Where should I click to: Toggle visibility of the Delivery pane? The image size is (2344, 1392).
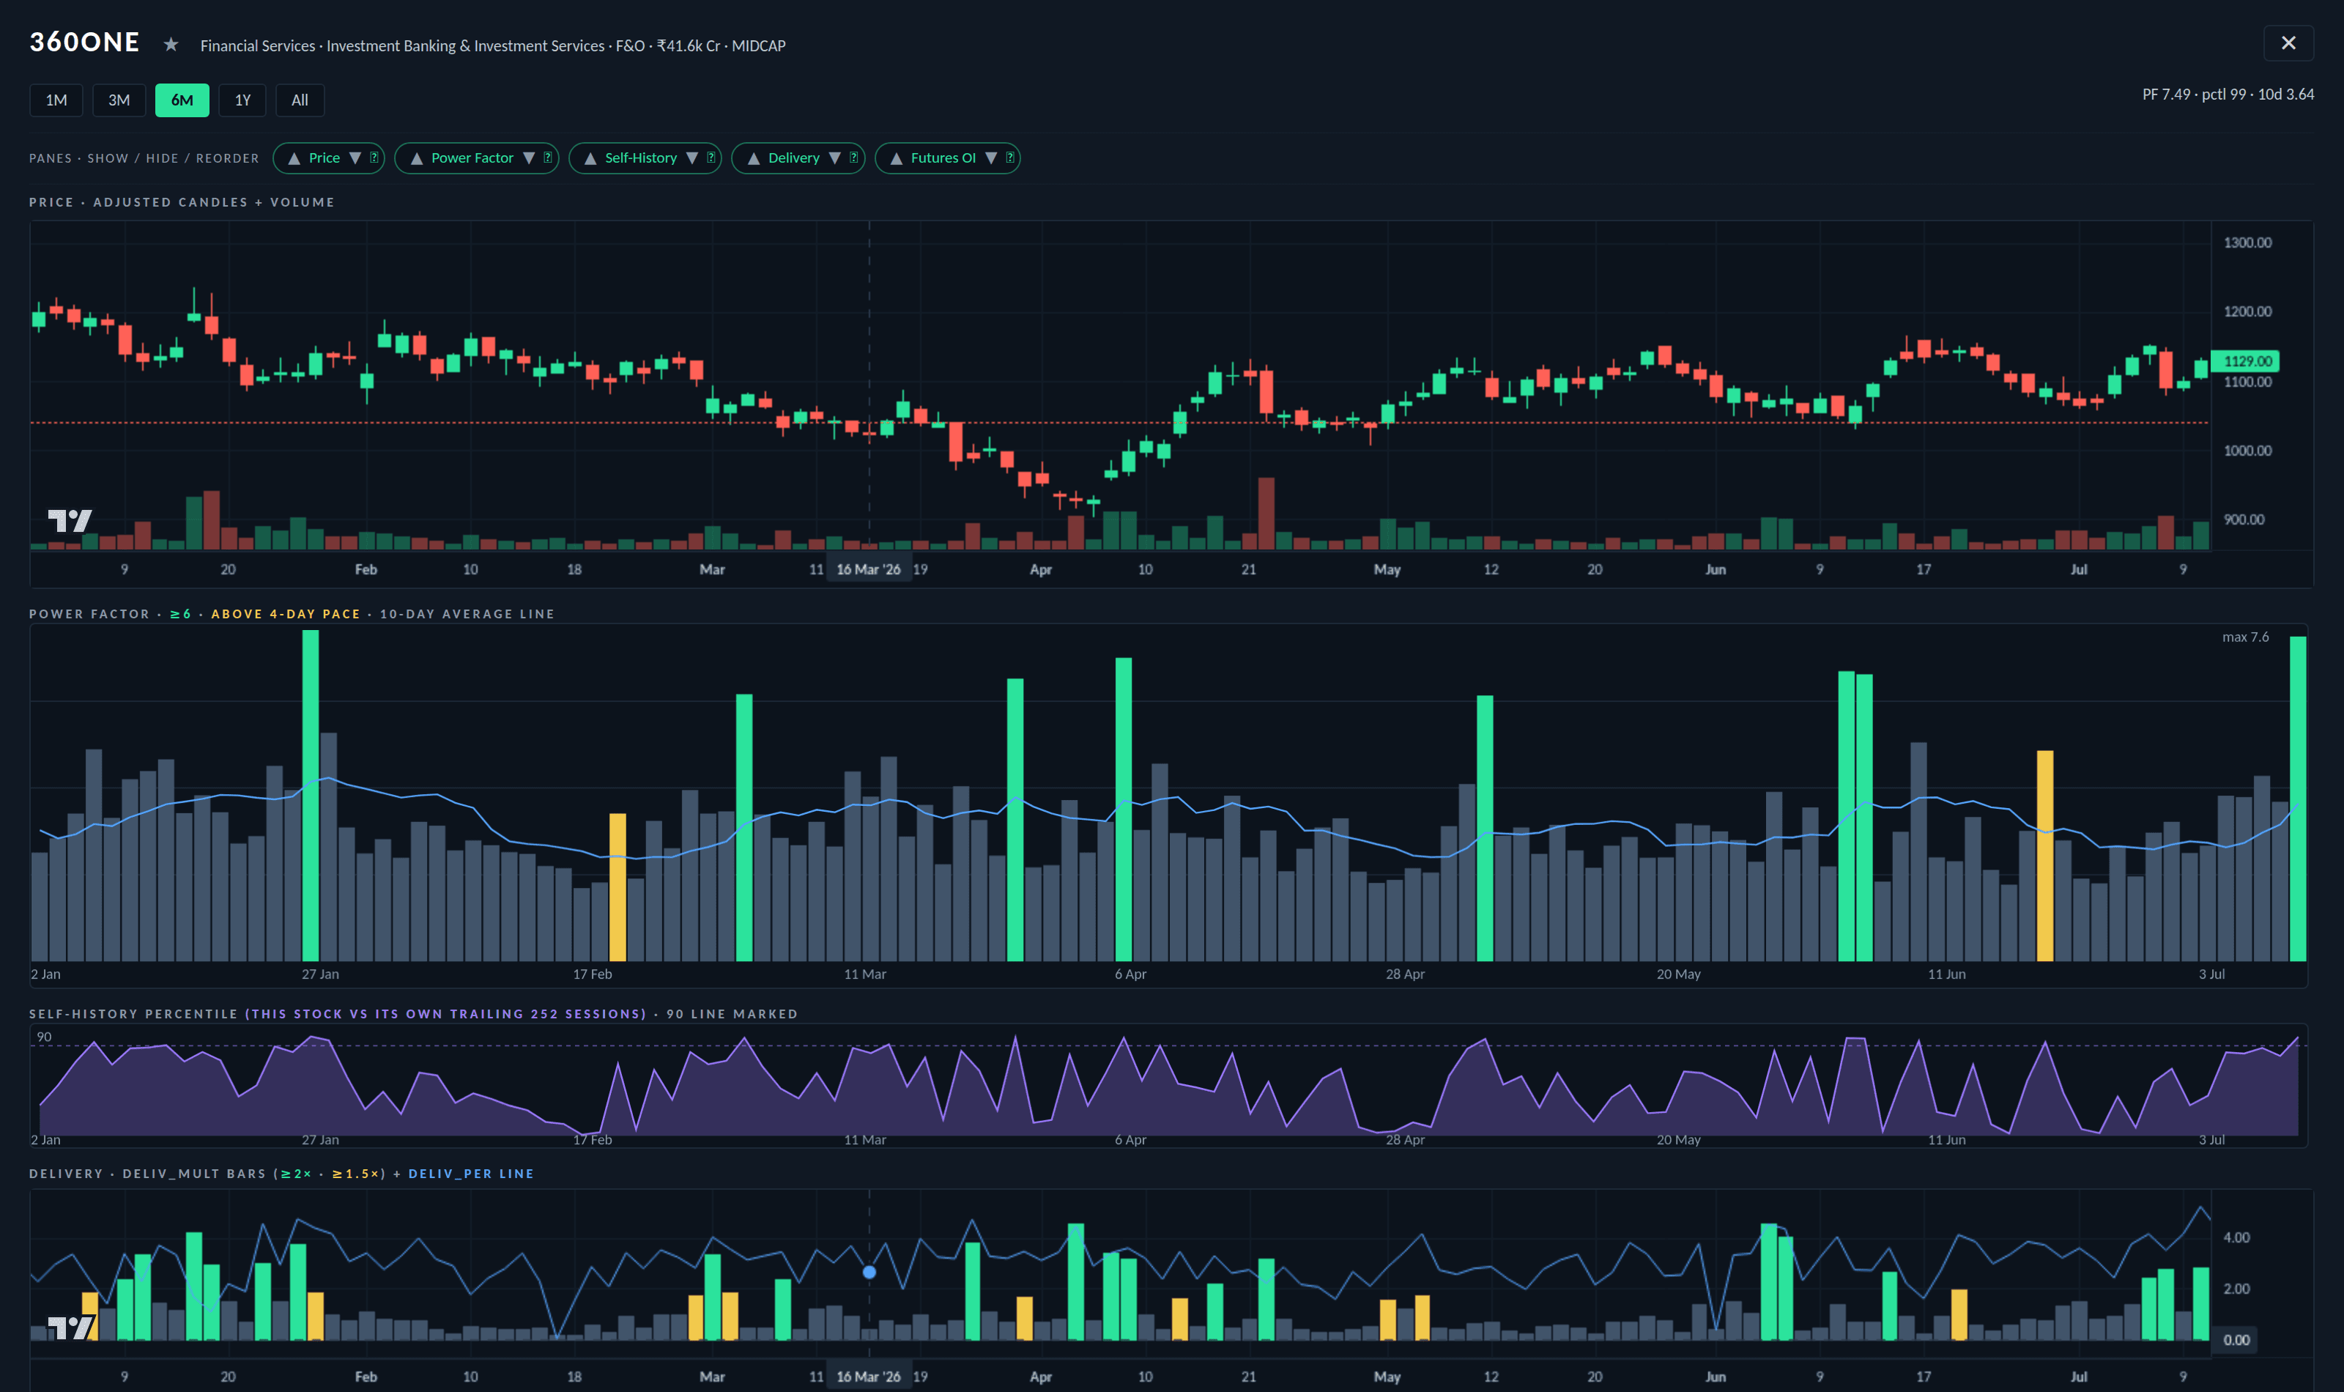(794, 158)
